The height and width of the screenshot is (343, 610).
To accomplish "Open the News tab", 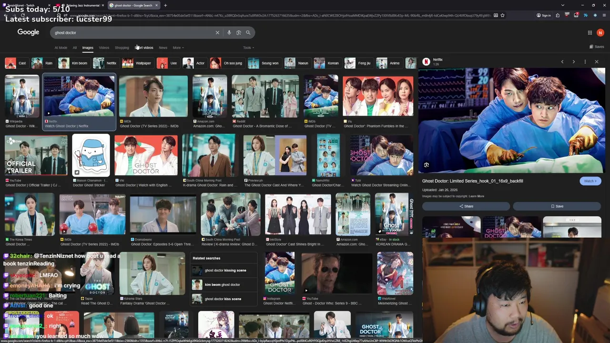I will click(163, 48).
